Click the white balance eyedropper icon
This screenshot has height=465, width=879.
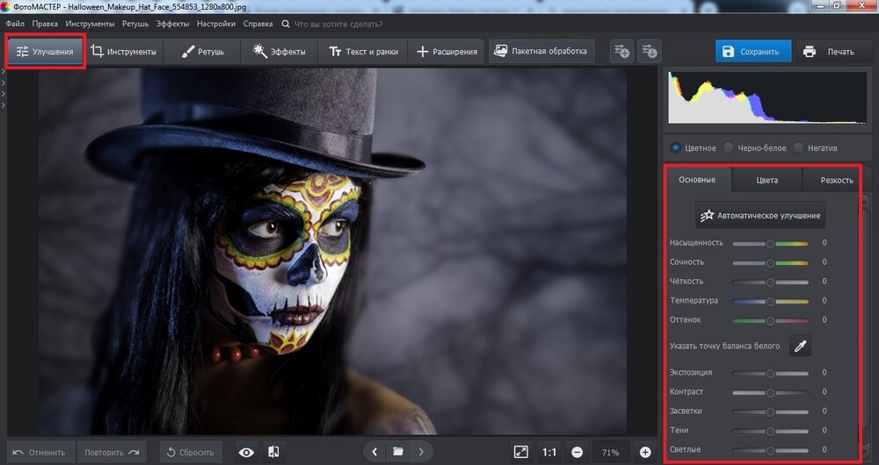pyautogui.click(x=800, y=347)
